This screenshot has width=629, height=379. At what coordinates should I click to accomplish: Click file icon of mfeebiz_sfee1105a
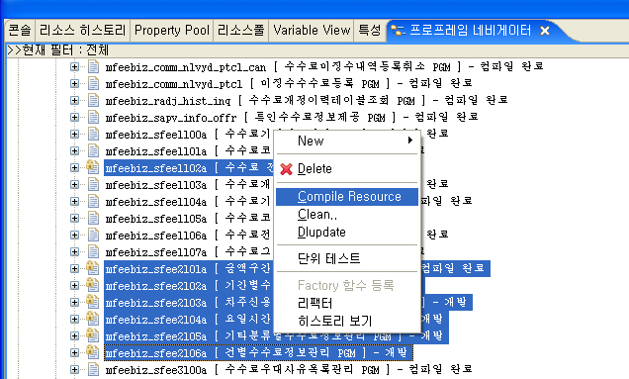coord(93,218)
